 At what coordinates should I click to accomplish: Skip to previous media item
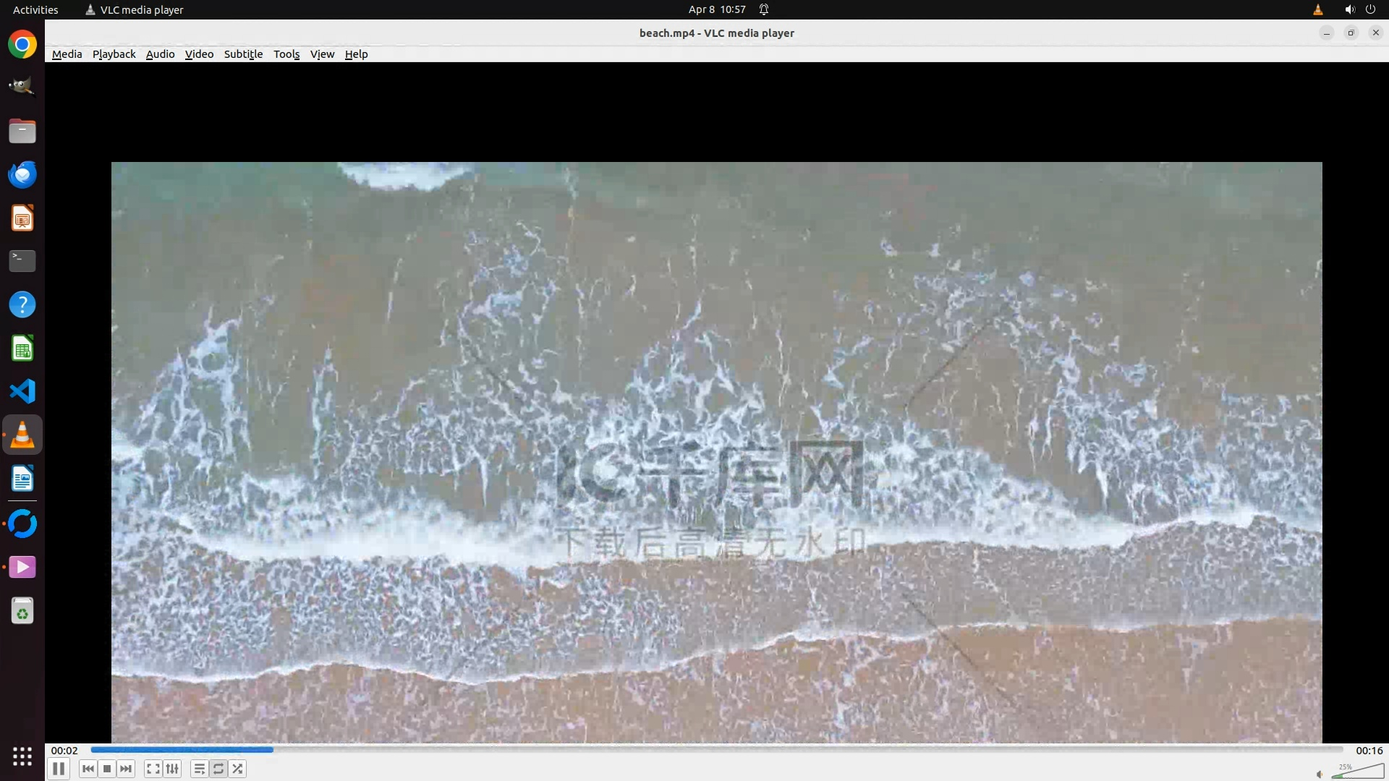[x=88, y=769]
